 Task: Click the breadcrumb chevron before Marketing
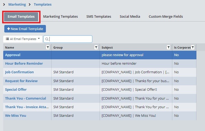coord(4,5)
